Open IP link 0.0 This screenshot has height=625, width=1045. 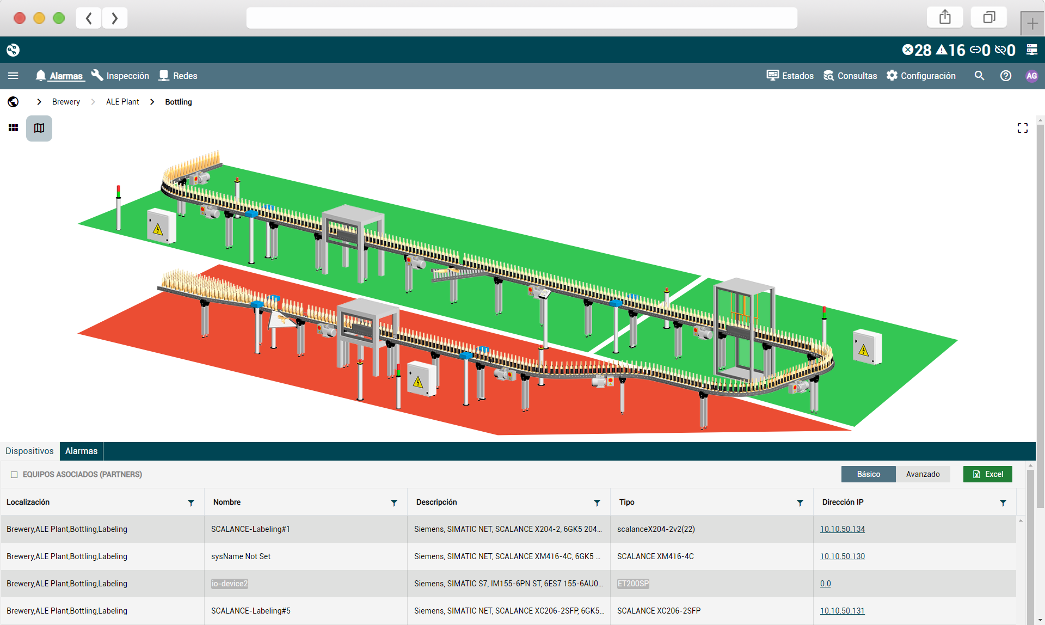coord(825,584)
